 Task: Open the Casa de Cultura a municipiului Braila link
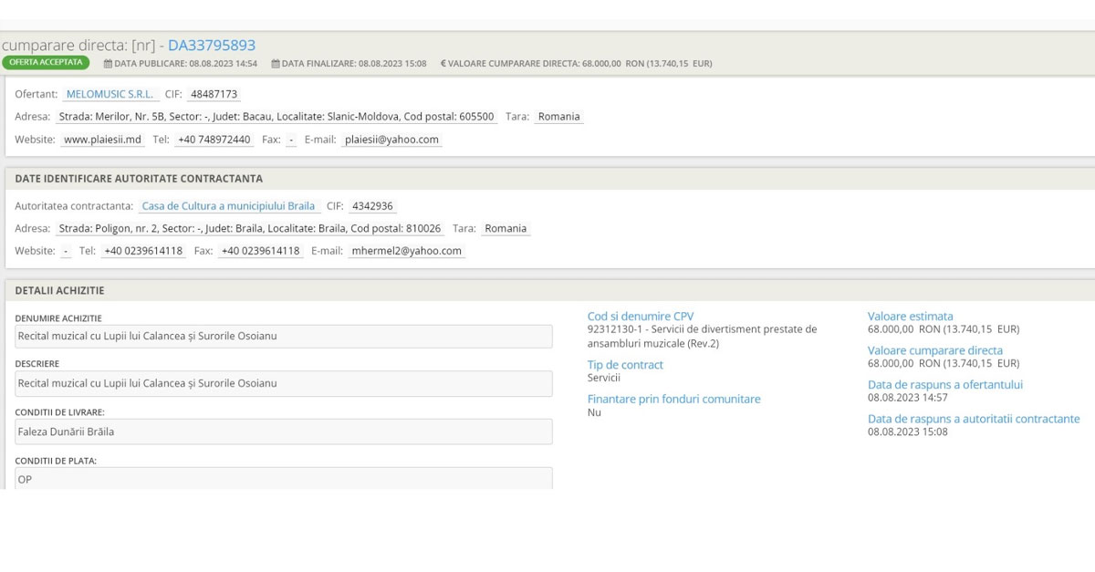click(x=228, y=205)
